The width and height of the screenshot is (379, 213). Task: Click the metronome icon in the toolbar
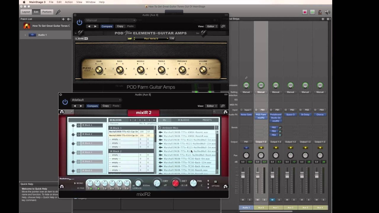point(320,12)
